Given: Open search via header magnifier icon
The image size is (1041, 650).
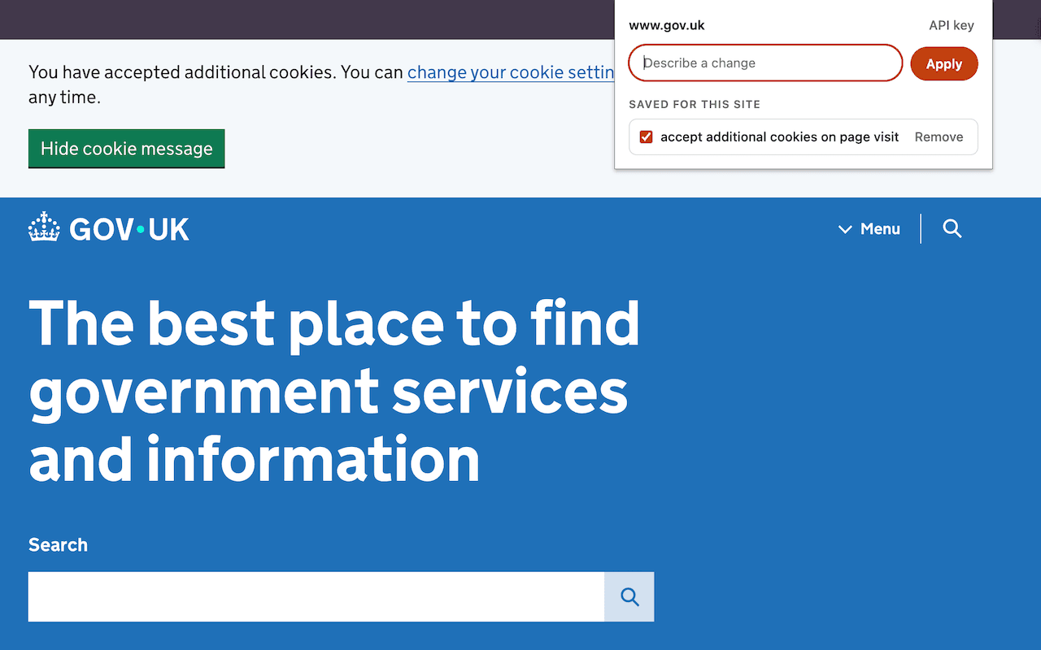Looking at the screenshot, I should pos(952,228).
